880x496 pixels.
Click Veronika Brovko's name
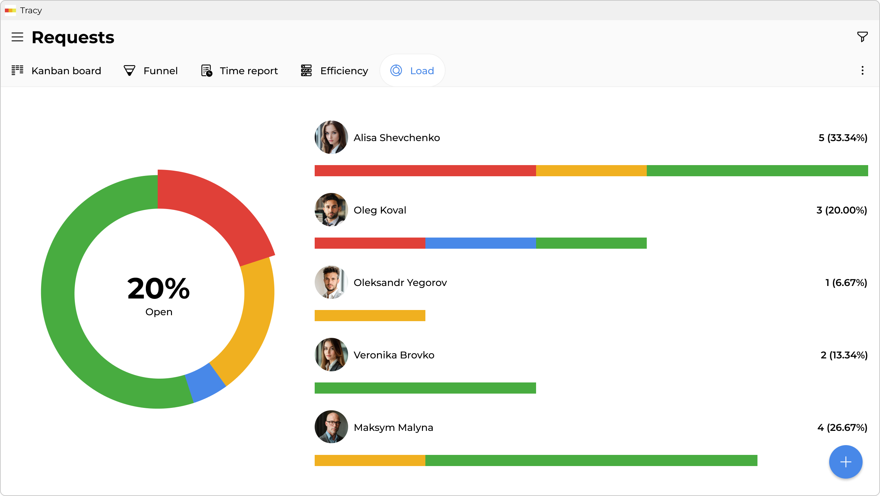[x=394, y=355]
